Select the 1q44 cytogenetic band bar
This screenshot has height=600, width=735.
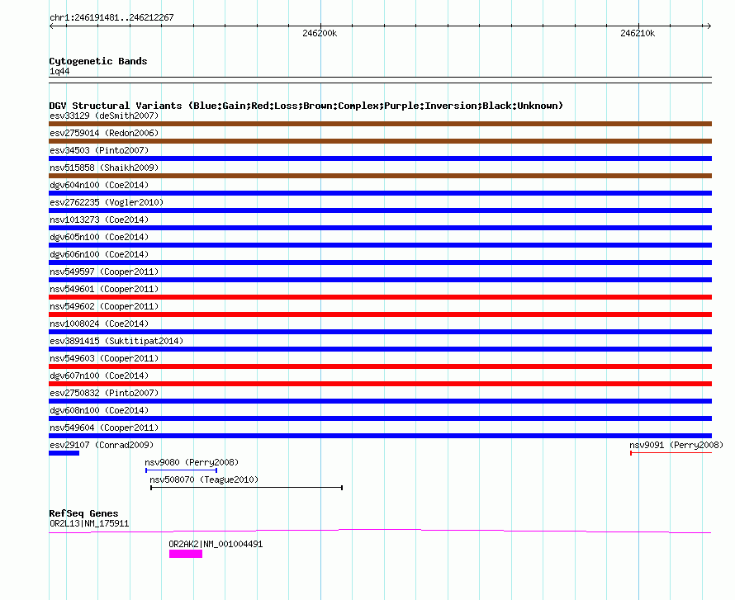[x=380, y=80]
